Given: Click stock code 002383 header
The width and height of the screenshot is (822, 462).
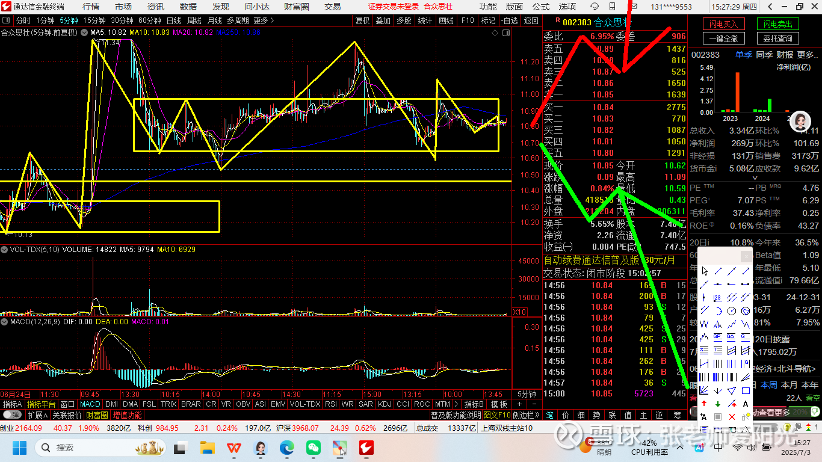Looking at the screenshot, I should coord(576,23).
